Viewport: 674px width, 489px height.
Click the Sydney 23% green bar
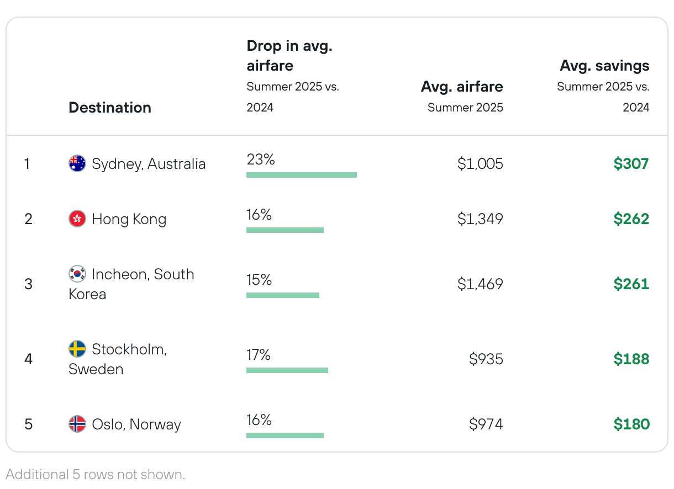pyautogui.click(x=302, y=175)
